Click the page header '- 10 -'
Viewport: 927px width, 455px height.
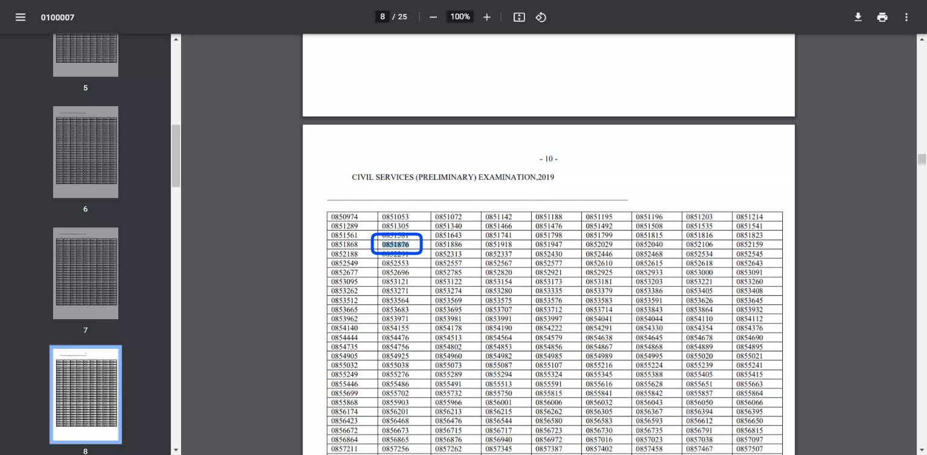(548, 159)
